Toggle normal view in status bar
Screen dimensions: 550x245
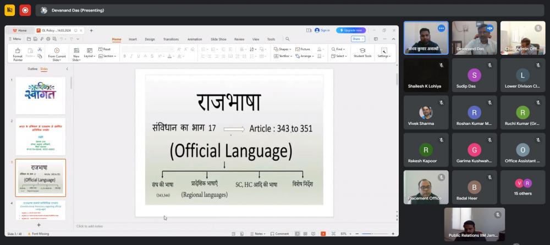297,233
